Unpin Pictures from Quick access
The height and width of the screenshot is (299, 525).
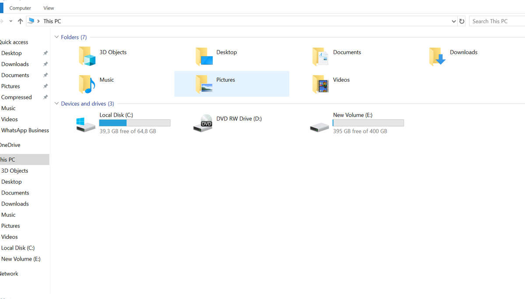[x=45, y=86]
